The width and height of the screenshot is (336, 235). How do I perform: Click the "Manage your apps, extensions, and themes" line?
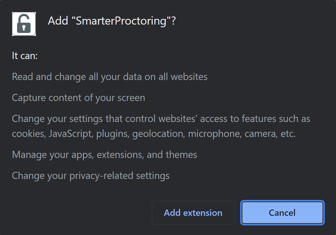(104, 155)
